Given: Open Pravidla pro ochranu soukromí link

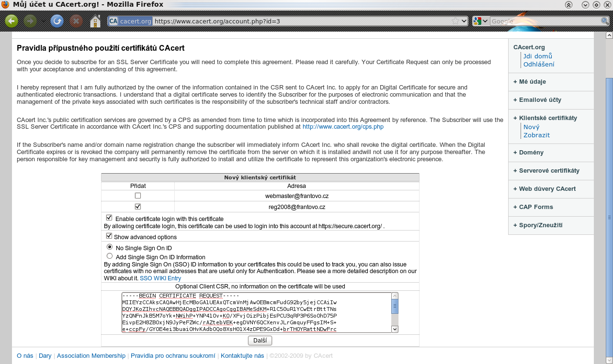Looking at the screenshot, I should (x=173, y=355).
